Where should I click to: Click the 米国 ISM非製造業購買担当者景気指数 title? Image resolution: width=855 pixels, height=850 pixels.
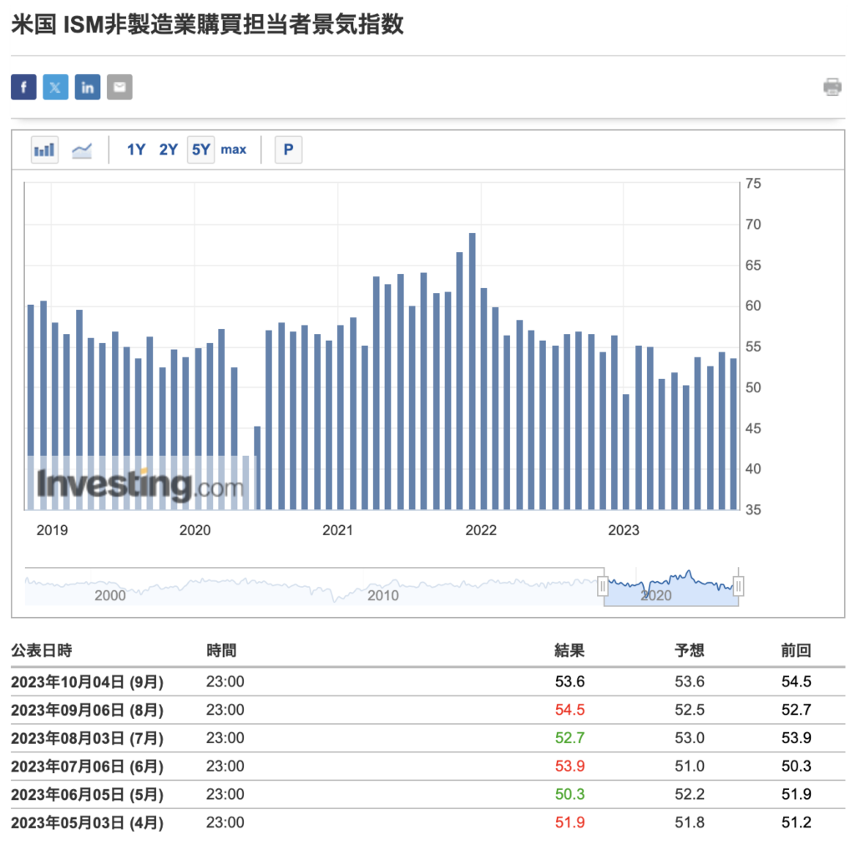point(207,24)
